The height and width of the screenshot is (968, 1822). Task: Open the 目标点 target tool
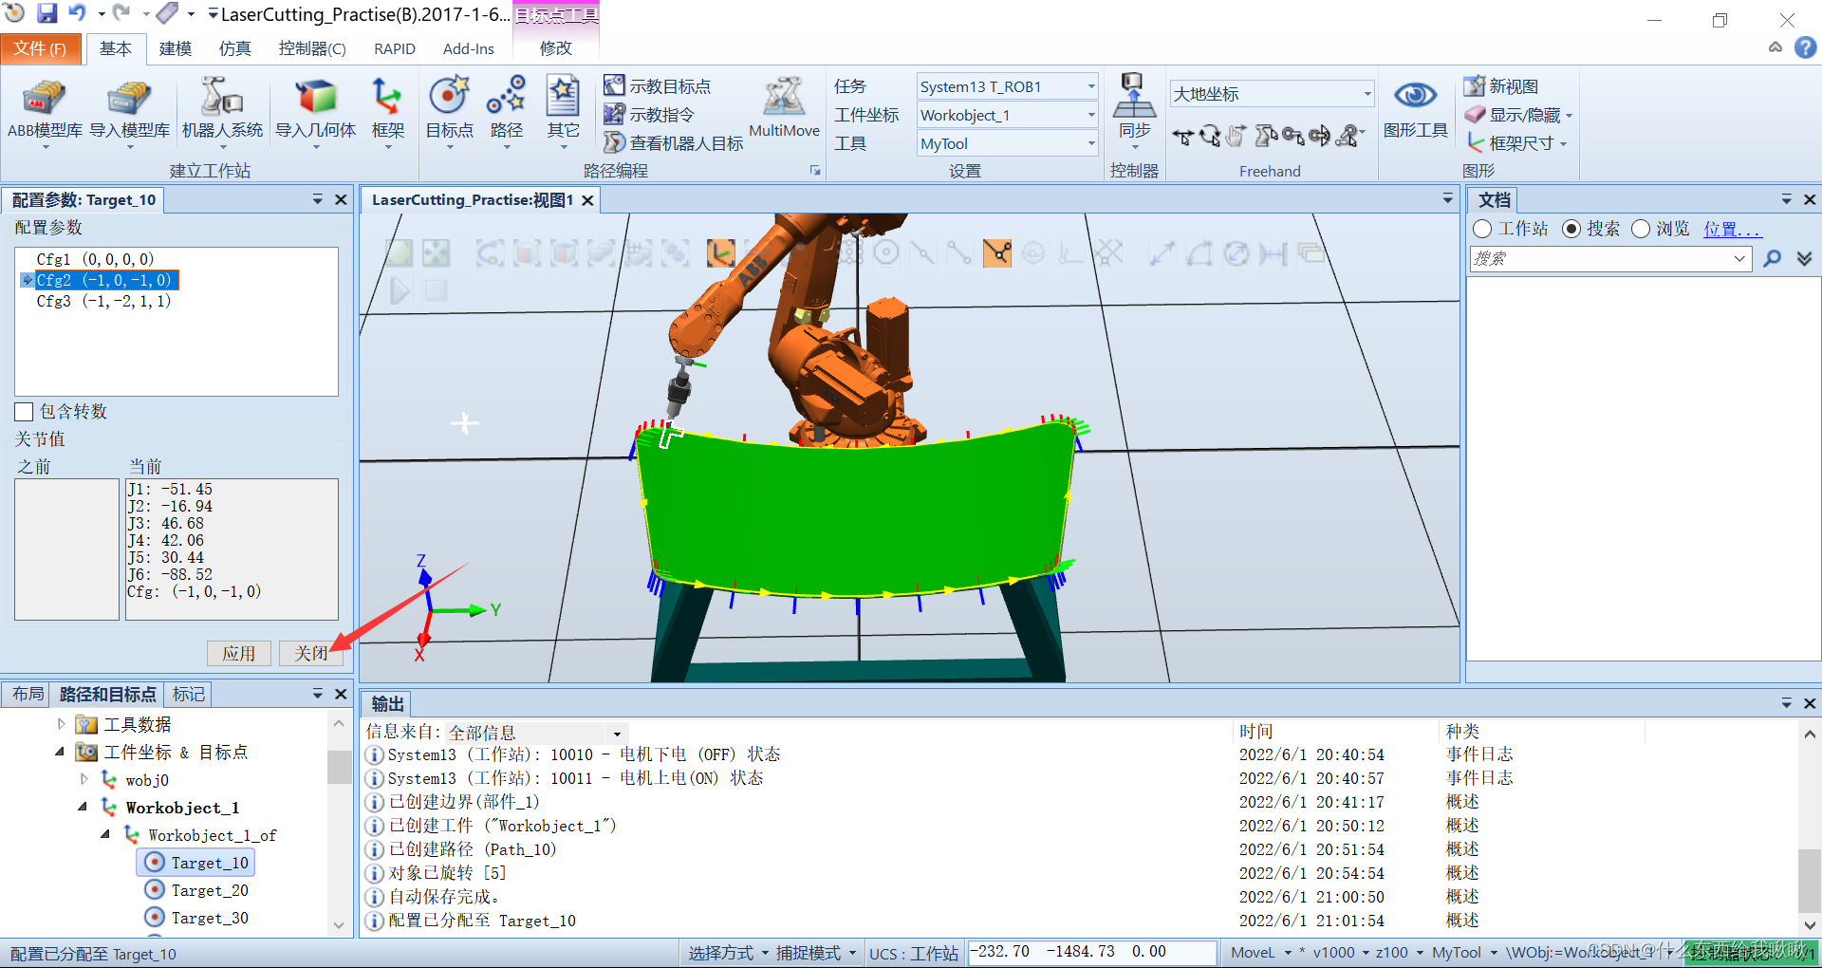[x=449, y=110]
